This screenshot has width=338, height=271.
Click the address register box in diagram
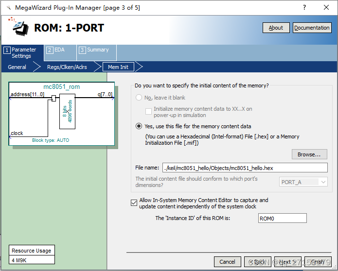(53, 98)
